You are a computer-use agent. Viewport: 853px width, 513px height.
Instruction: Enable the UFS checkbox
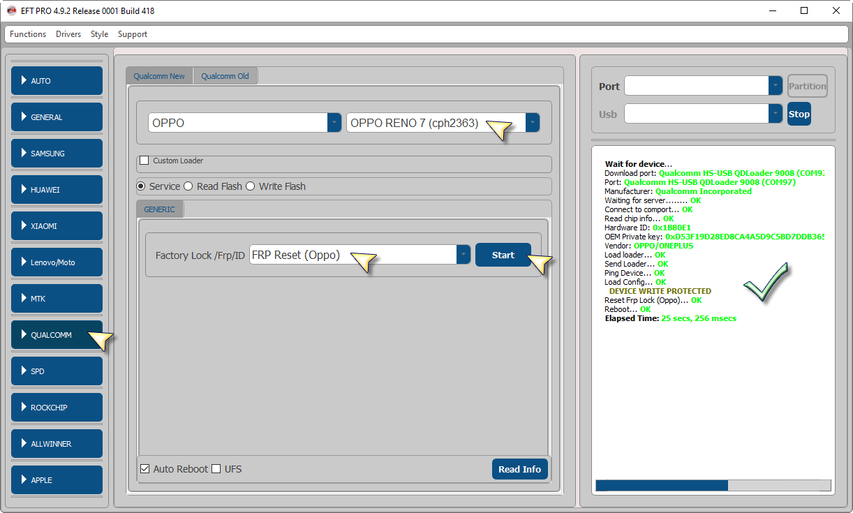[216, 469]
